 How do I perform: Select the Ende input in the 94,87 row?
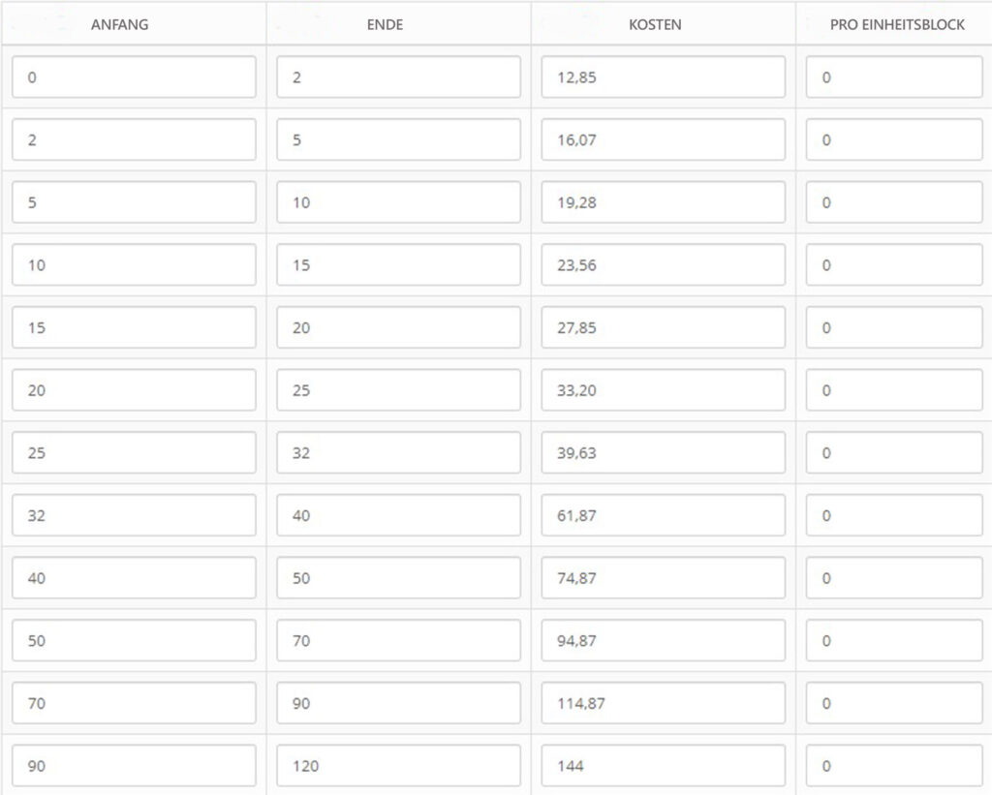click(x=398, y=640)
